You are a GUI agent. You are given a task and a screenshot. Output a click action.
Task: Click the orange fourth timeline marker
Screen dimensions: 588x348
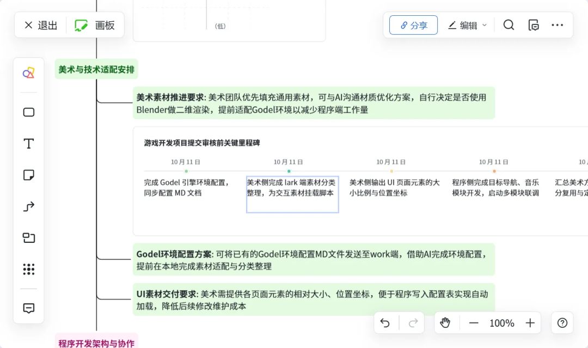click(494, 171)
